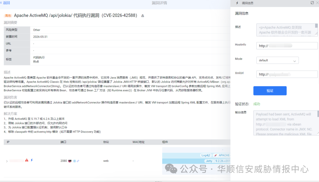Image resolution: width=319 pixels, height=182 pixels.
Task: Expand the IP row in the asset table
Action: tap(7, 161)
